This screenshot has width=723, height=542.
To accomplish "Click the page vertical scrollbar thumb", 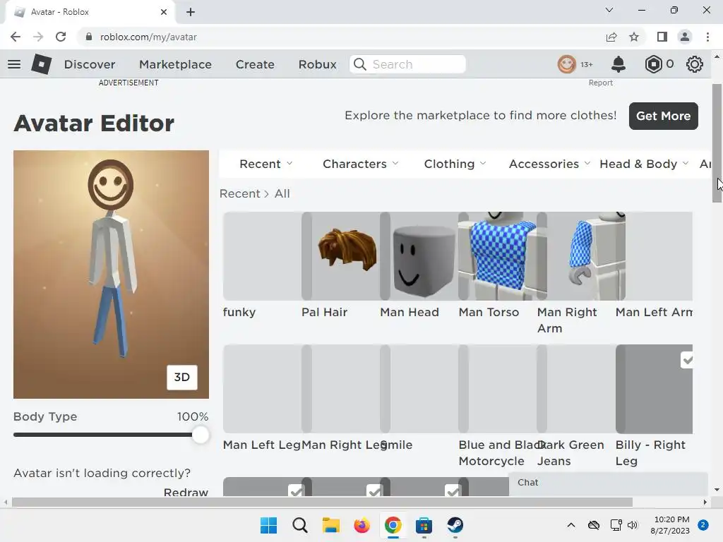I will [x=717, y=143].
